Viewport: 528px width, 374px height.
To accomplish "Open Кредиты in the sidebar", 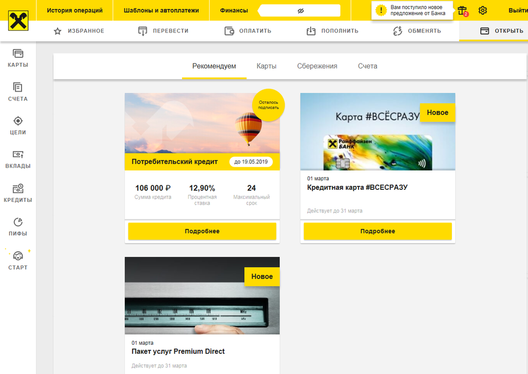I will (x=18, y=193).
